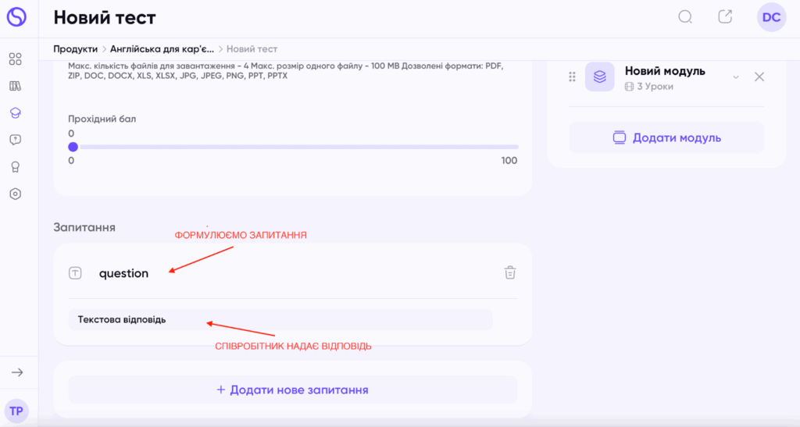Open the library books icon in sidebar
Viewport: 800px width, 427px height.
16,86
